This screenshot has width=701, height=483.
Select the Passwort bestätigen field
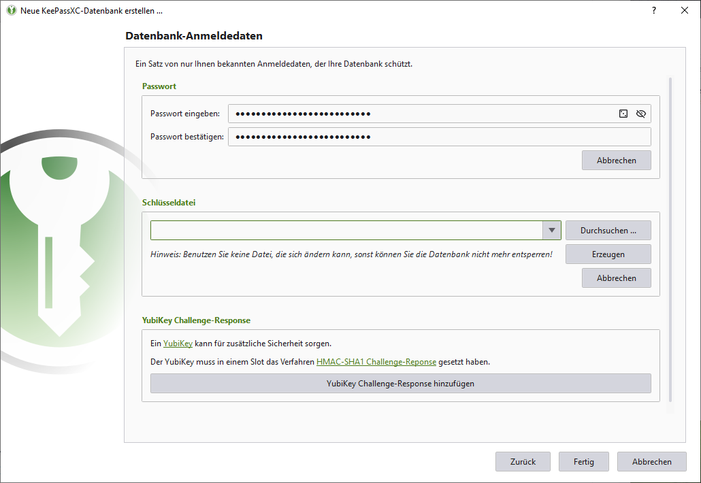coord(408,137)
